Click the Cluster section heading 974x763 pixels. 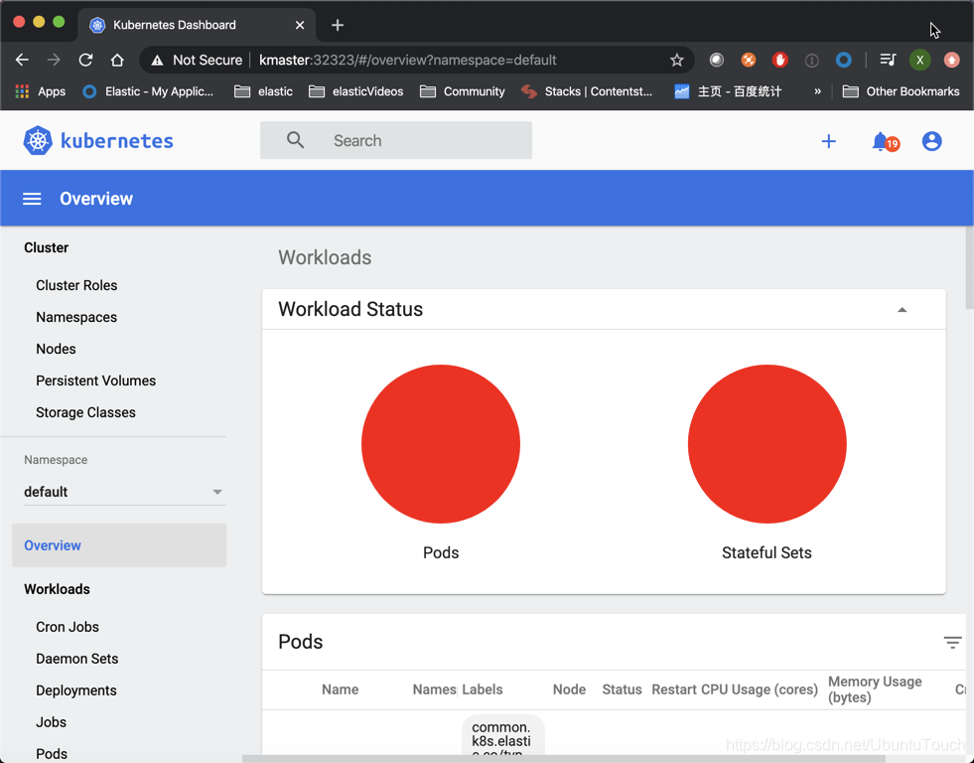[x=46, y=247]
